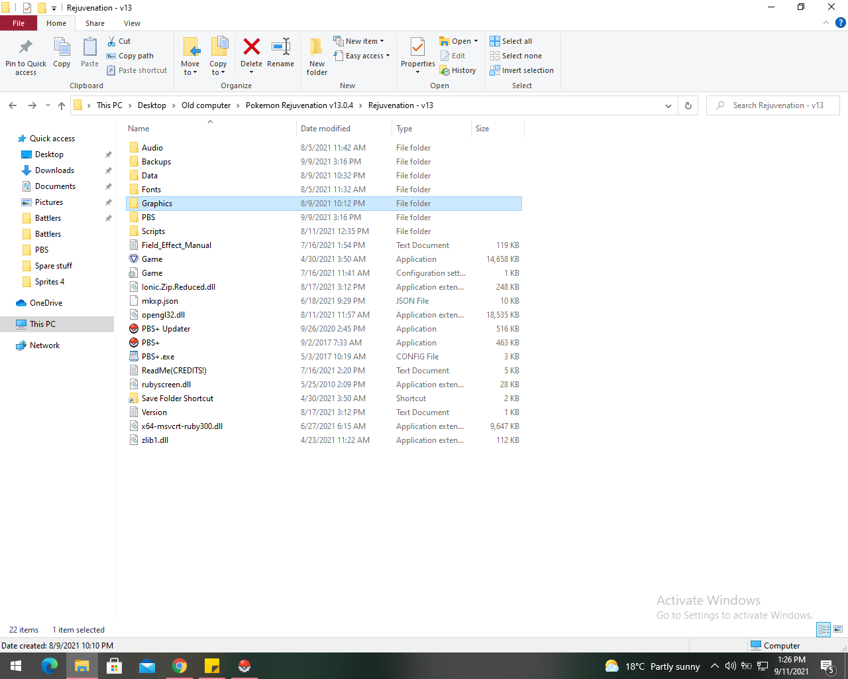Image resolution: width=848 pixels, height=679 pixels.
Task: Expand the address bar history dropdown
Action: coord(668,105)
